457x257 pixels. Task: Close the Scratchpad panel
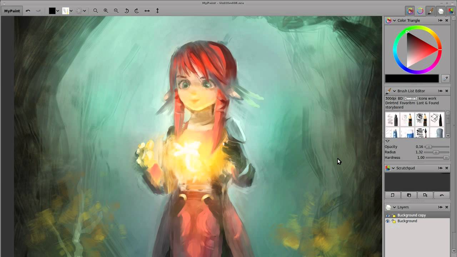point(447,168)
